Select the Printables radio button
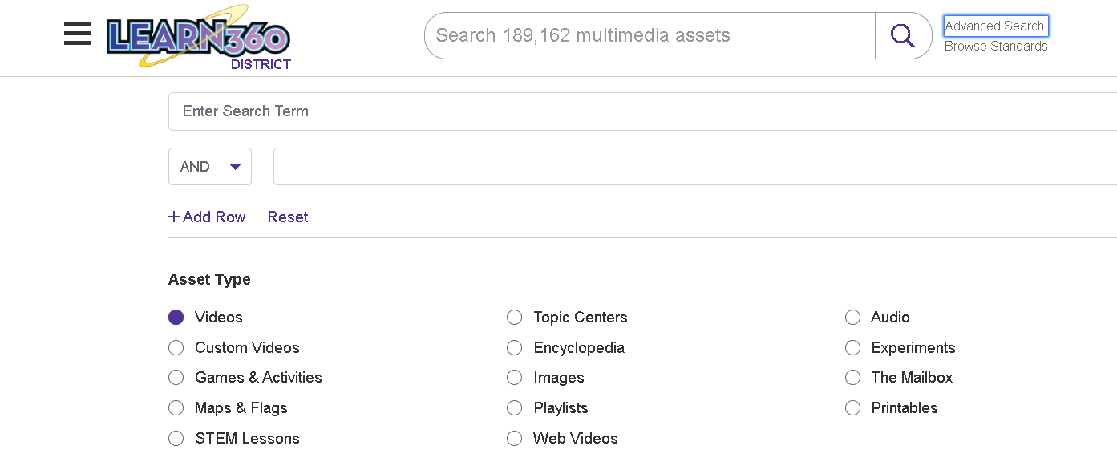Screen dimensions: 1117x466 click(852, 407)
